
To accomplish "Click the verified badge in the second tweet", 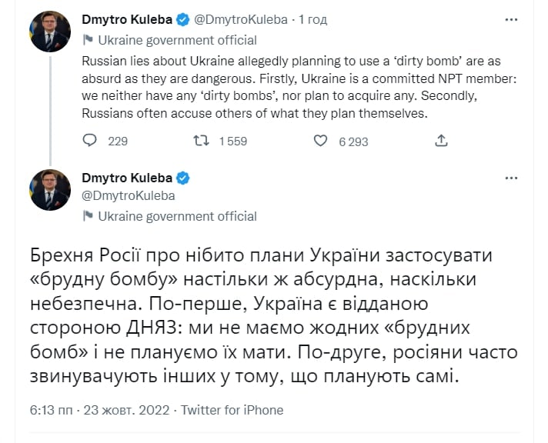I will [182, 178].
